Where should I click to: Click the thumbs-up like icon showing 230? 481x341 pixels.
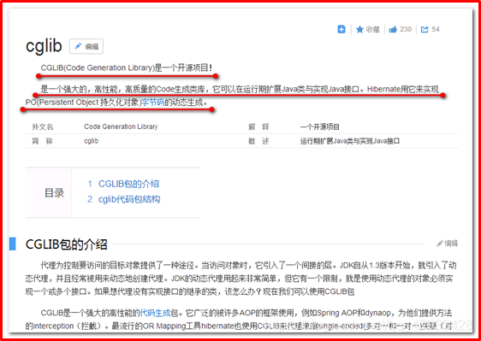pos(393,29)
